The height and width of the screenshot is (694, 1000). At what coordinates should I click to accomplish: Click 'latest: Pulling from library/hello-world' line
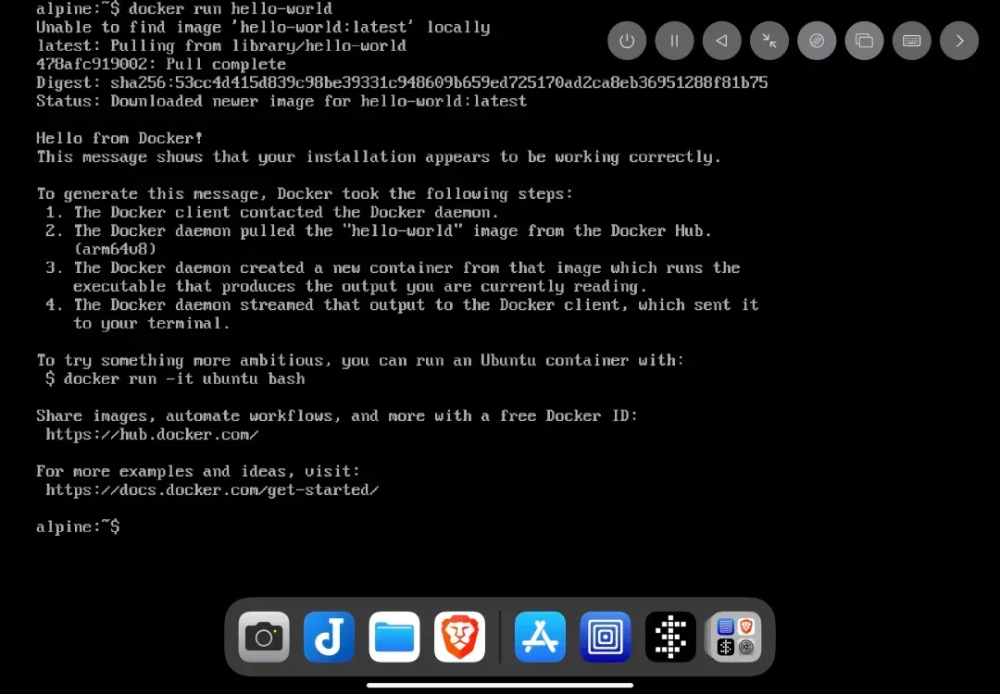tap(221, 46)
